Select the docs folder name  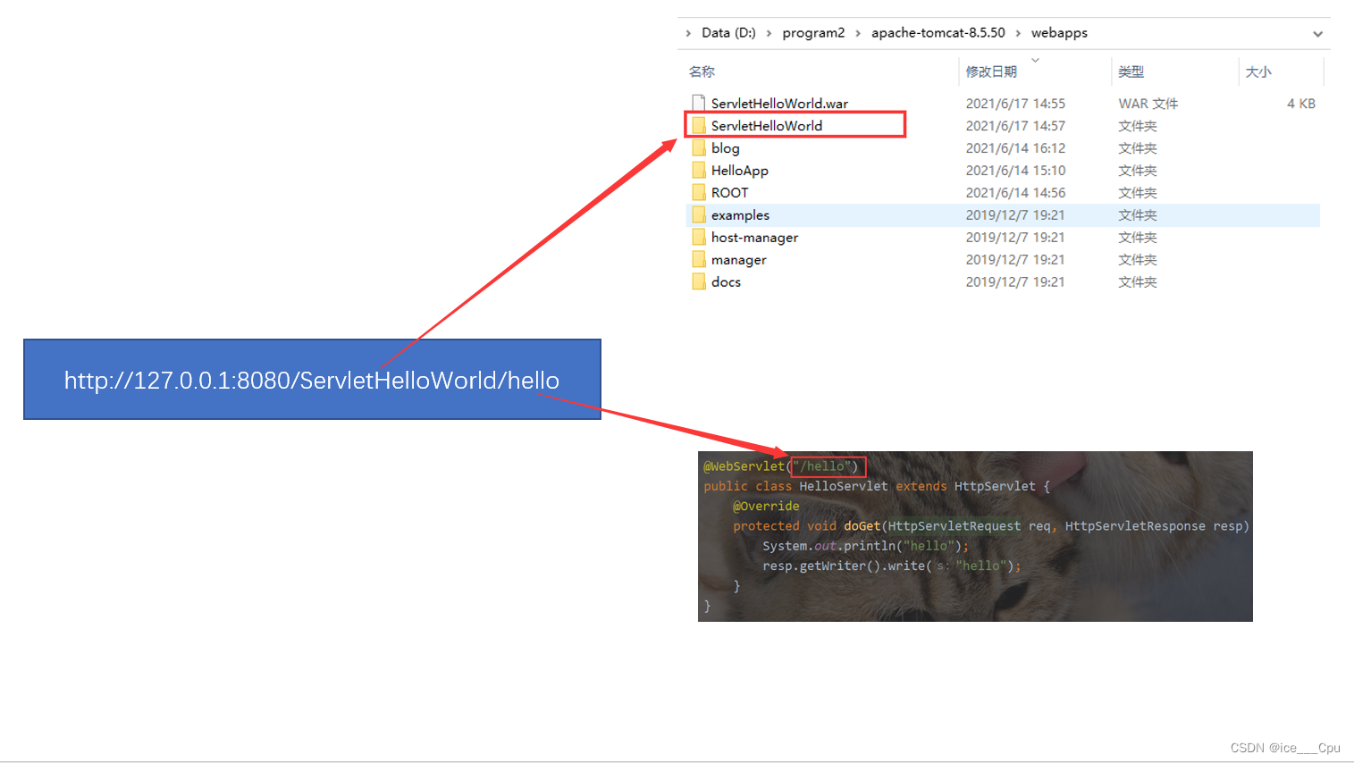tap(726, 282)
